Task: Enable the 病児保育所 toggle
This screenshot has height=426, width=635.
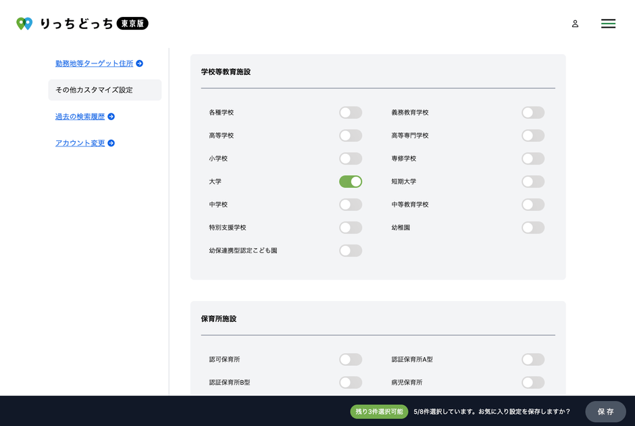Action: (532, 383)
